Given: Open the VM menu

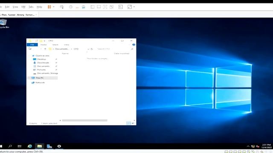Looking at the screenshot, I should 23,7.
